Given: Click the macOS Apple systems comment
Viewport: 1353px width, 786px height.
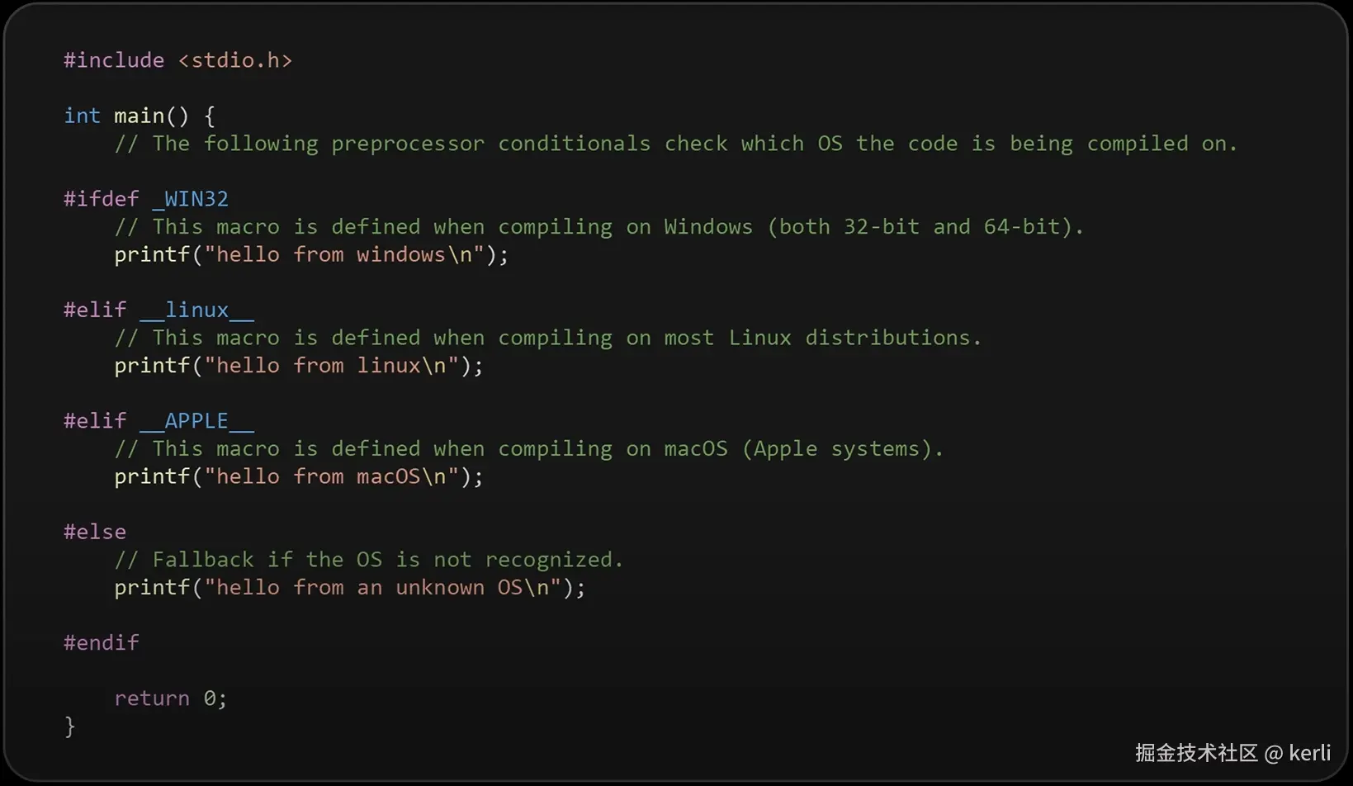Looking at the screenshot, I should point(528,448).
